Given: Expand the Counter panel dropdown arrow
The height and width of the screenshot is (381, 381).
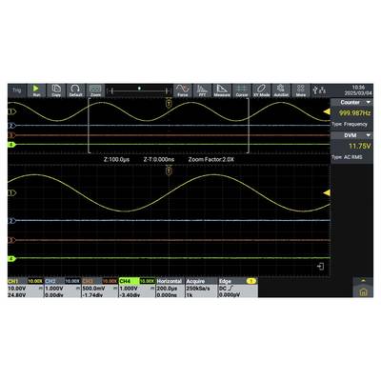Looking at the screenshot, I should click(369, 102).
